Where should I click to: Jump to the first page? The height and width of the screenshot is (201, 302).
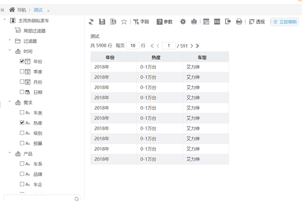point(152,46)
